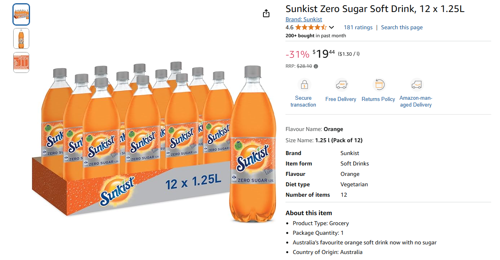
Task: Select the nutrition info thumbnail
Action: [21, 62]
